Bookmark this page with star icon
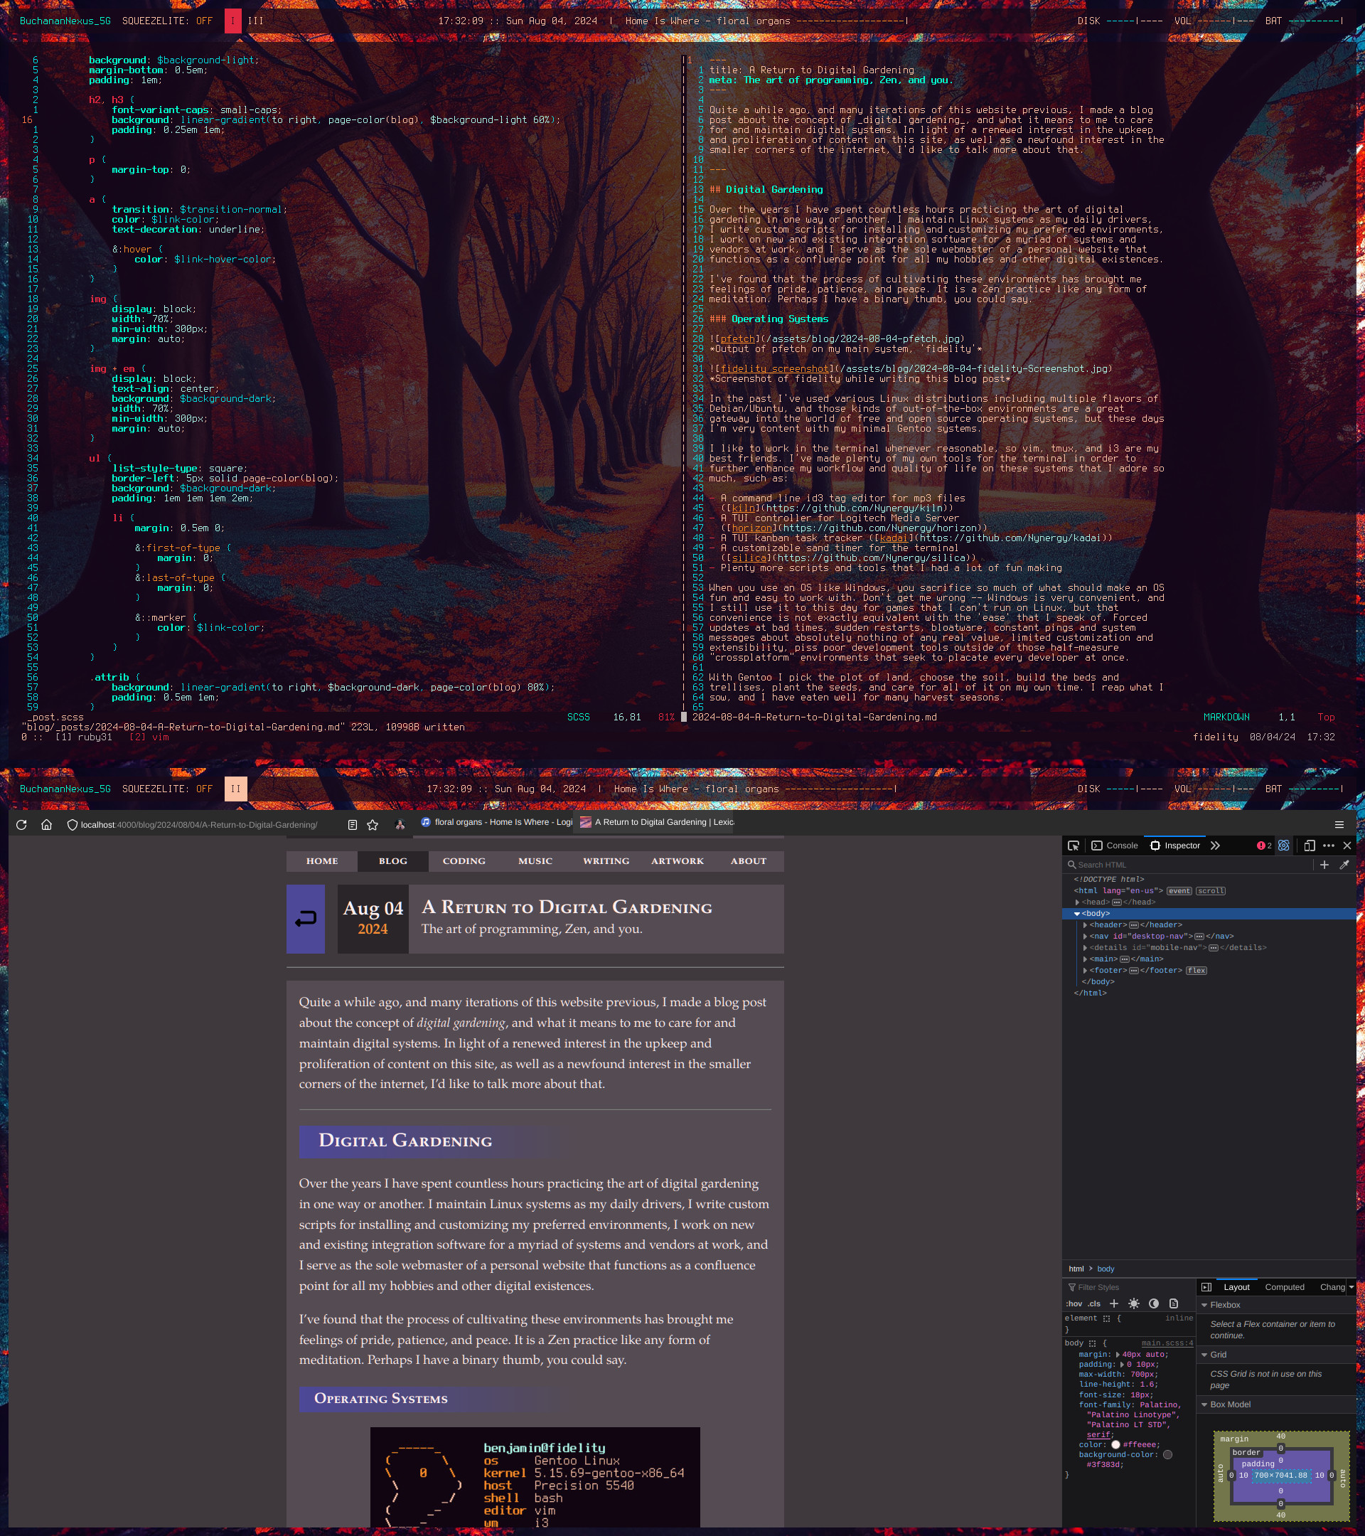This screenshot has width=1365, height=1536. click(373, 824)
